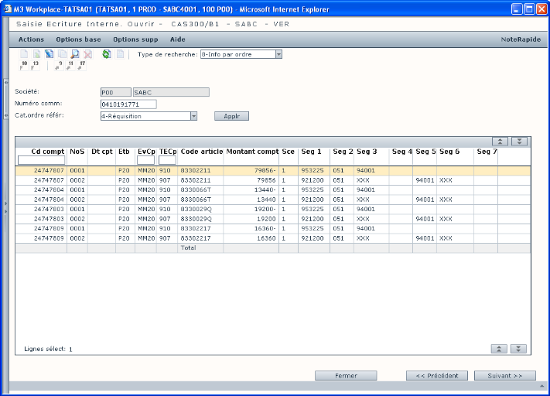
Task: Click the Modify (blue pencil) toolbar icon
Action: click(x=50, y=54)
